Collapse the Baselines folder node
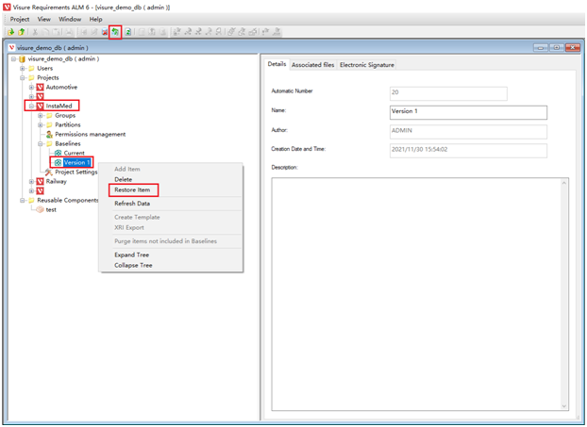The height and width of the screenshot is (427, 587). coord(41,143)
